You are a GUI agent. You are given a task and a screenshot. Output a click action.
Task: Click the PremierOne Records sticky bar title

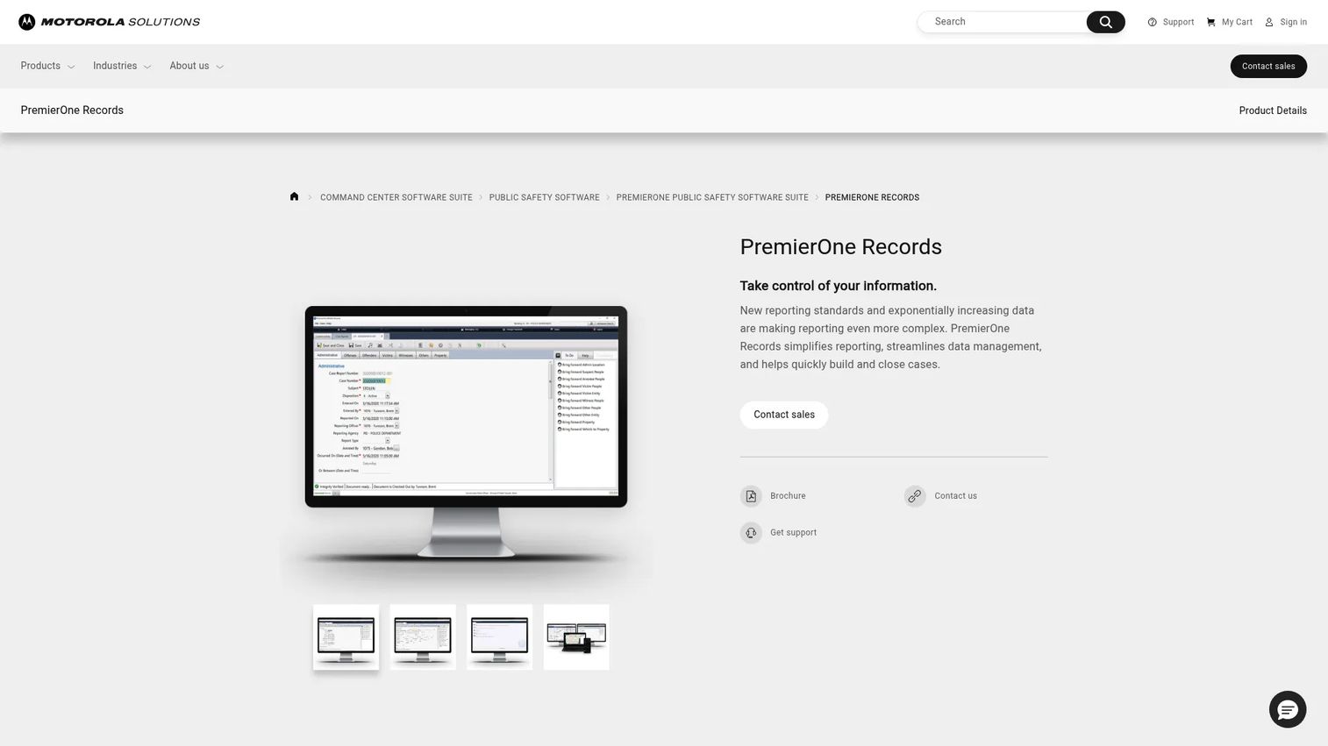pos(72,110)
